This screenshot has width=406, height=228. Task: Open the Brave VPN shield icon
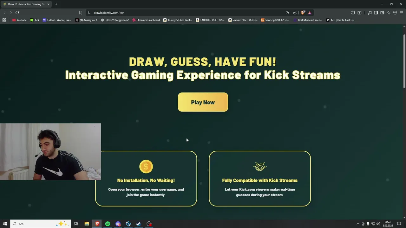tap(395, 13)
